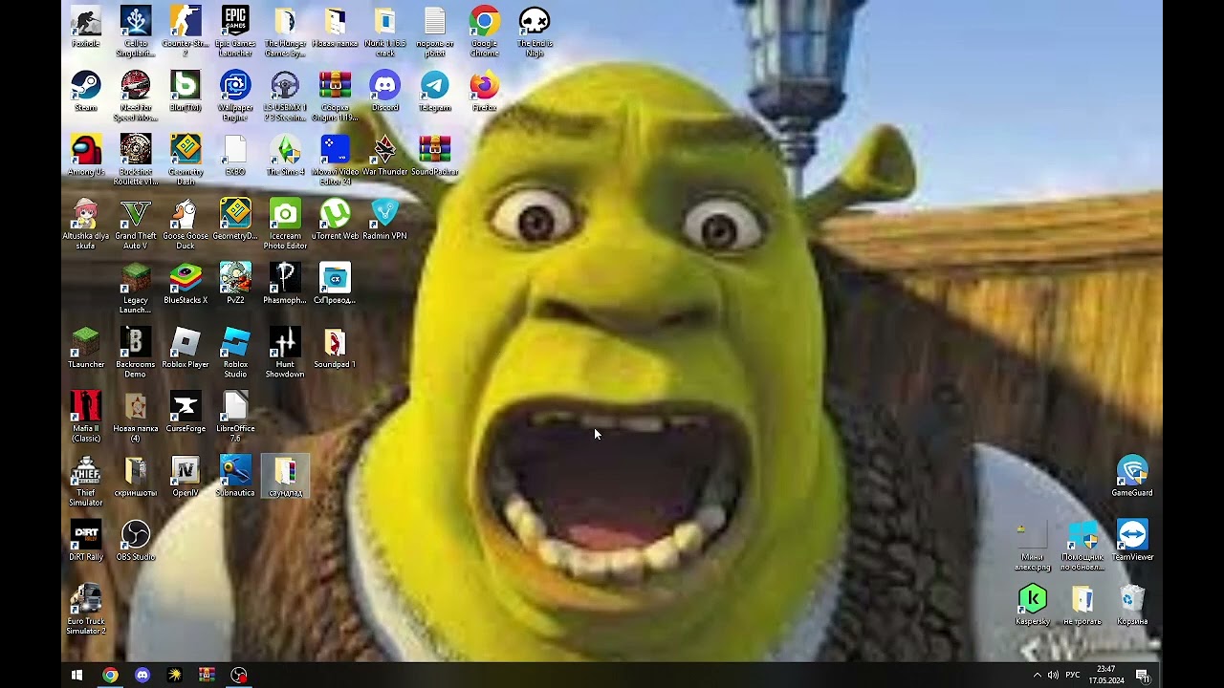Click the Roblox Player desktop icon

click(186, 348)
